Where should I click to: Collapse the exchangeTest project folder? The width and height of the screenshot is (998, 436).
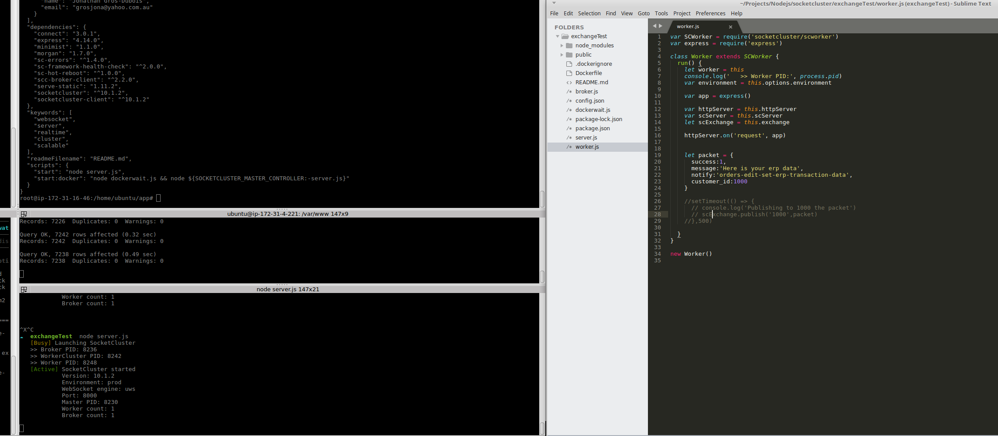pyautogui.click(x=557, y=36)
